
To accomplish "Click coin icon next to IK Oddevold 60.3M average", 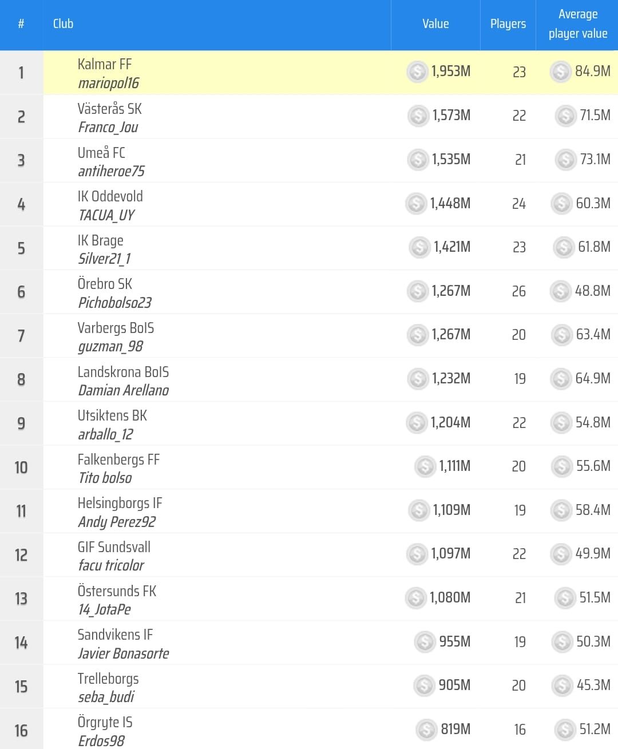I will (561, 203).
